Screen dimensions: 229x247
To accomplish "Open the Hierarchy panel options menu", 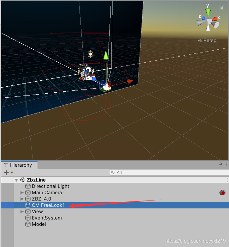I will [227, 165].
